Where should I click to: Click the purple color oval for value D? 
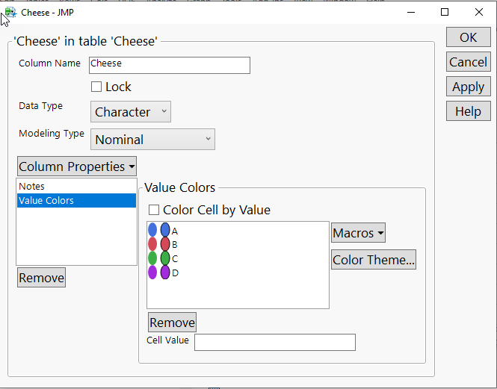click(165, 273)
